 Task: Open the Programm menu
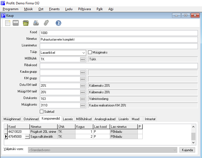[10, 9]
